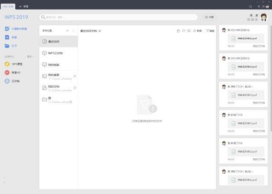
Task: Select 最近访问 in the locations list
Action: pyautogui.click(x=58, y=41)
